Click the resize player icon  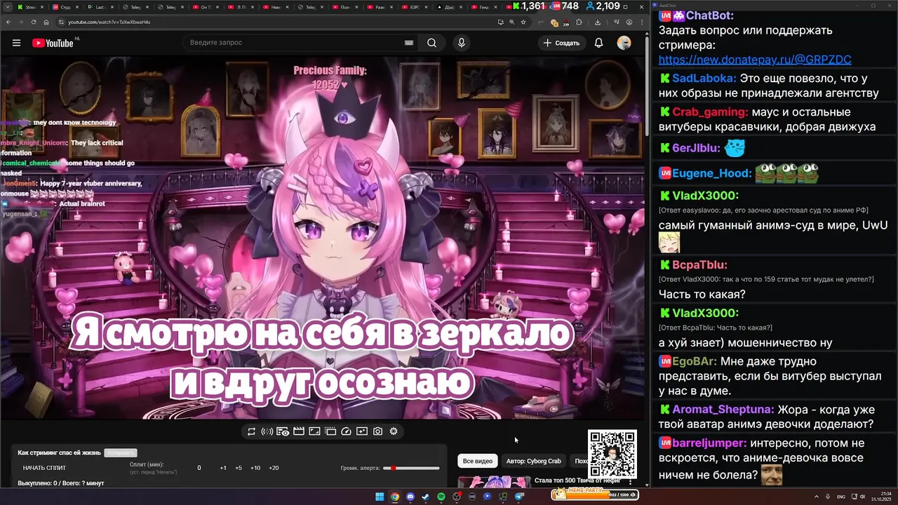point(314,431)
